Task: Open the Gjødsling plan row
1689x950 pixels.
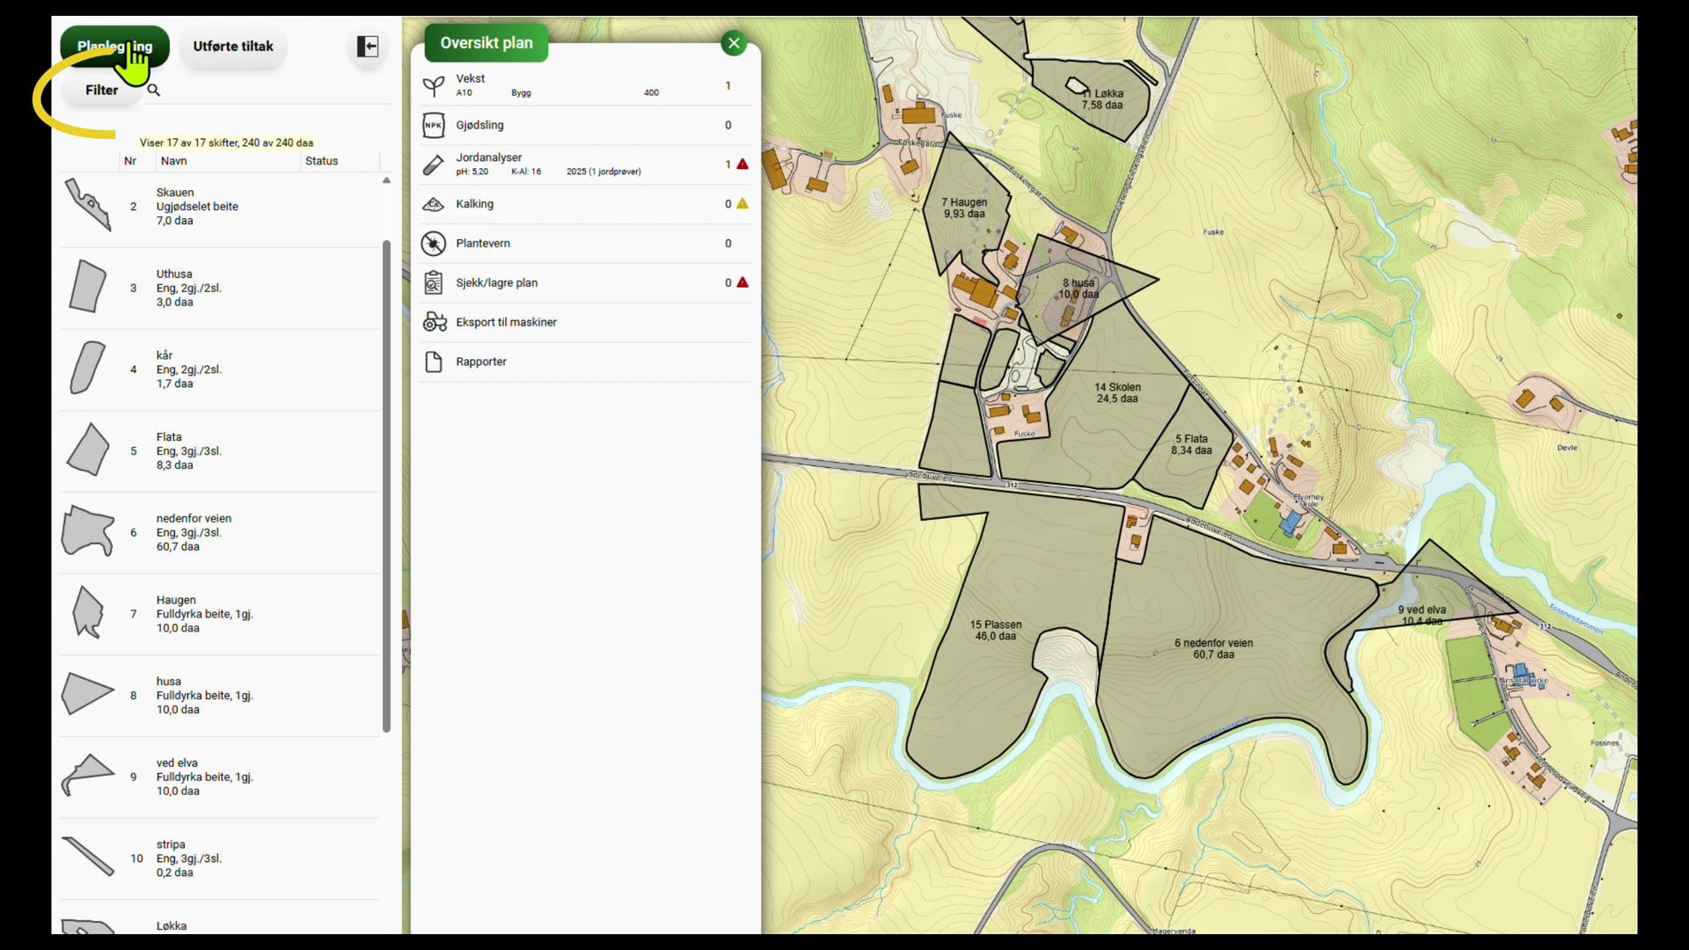Action: [x=586, y=125]
